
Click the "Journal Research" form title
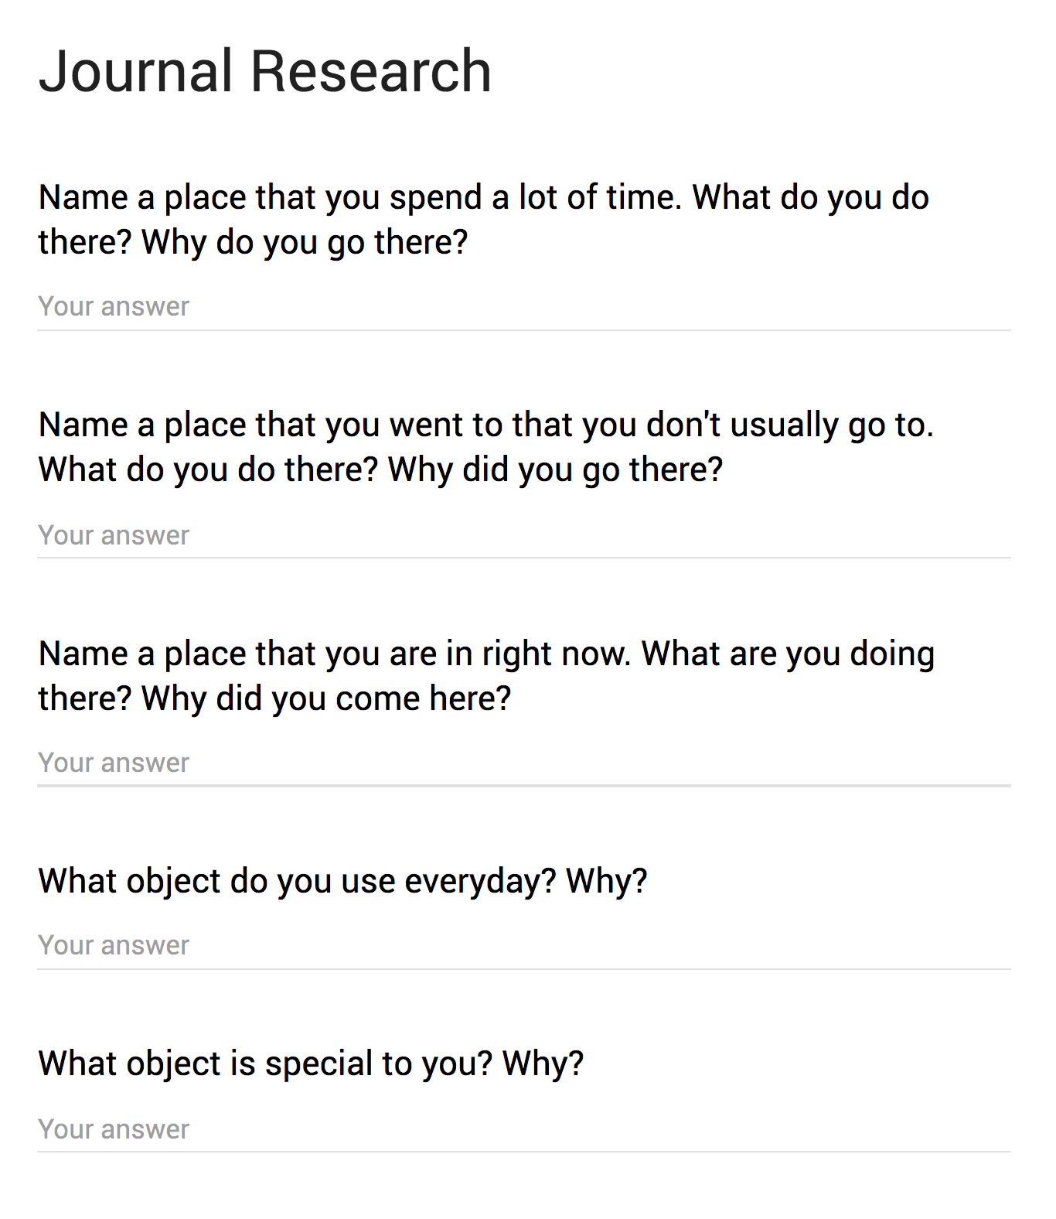pyautogui.click(x=264, y=71)
